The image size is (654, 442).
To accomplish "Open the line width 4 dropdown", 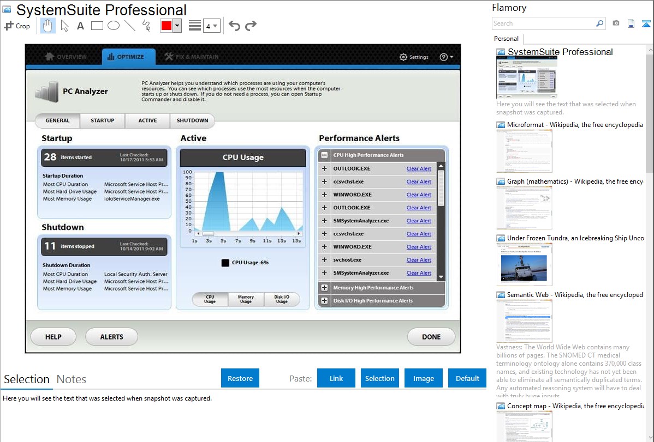I will (x=211, y=26).
